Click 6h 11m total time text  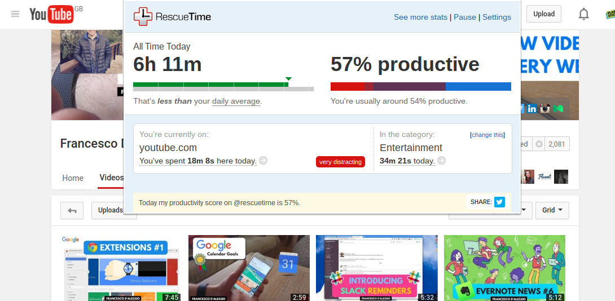pyautogui.click(x=168, y=64)
